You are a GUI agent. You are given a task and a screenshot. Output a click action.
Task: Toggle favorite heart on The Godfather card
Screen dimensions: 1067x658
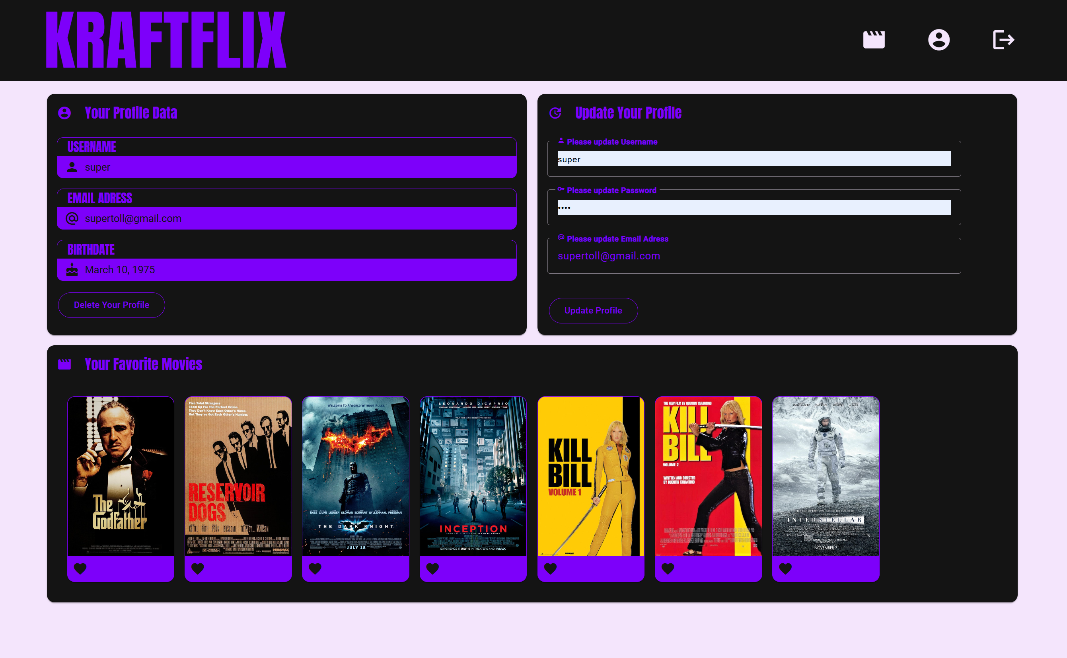[x=80, y=568]
